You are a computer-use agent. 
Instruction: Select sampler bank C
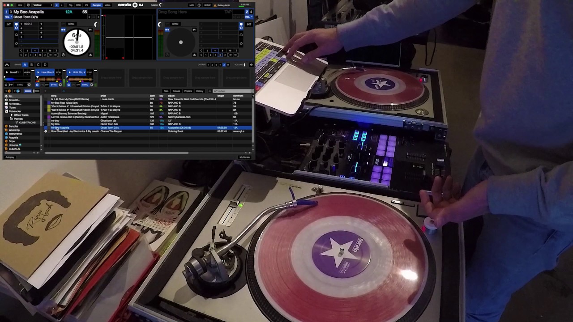[x=38, y=65]
